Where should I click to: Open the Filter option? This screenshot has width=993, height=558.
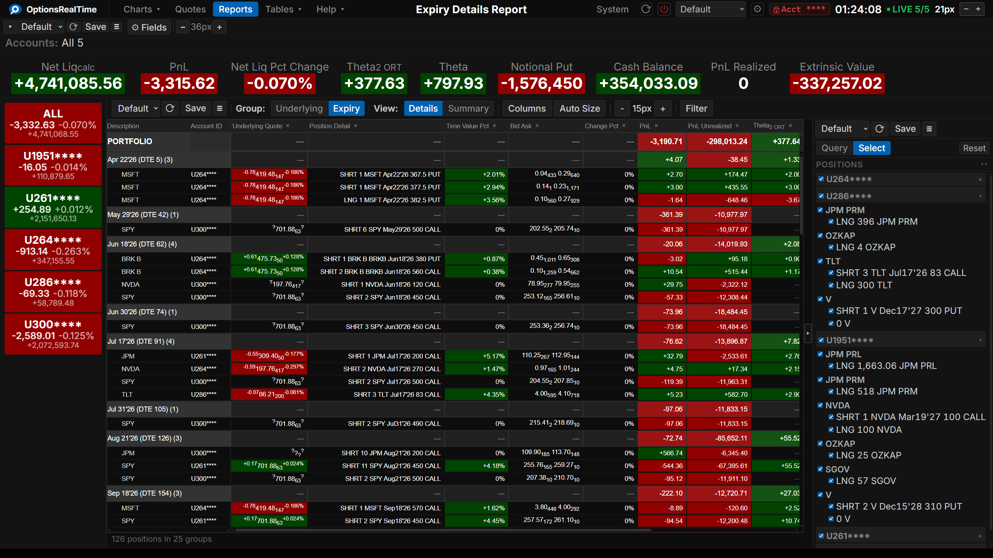coord(696,108)
